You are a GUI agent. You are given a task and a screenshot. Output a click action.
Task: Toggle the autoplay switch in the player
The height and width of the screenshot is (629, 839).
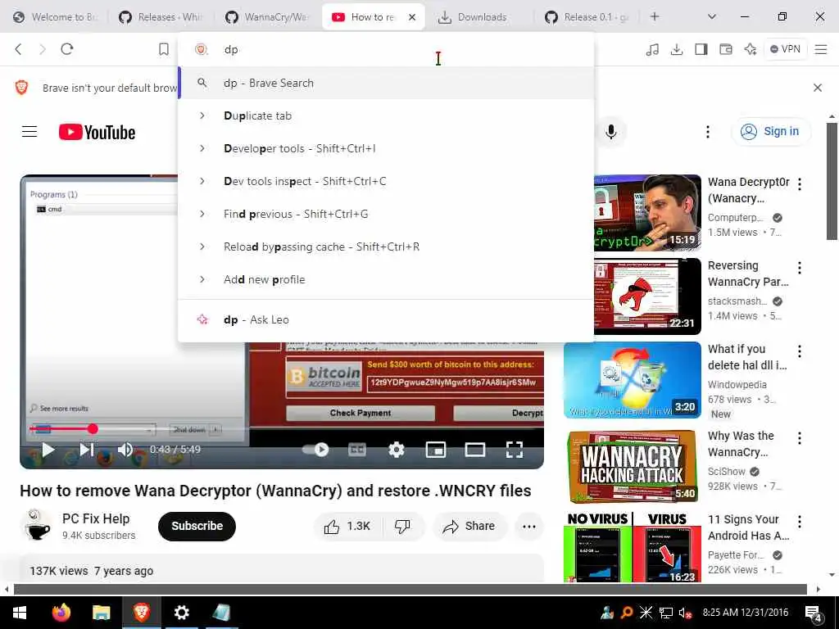tap(315, 450)
